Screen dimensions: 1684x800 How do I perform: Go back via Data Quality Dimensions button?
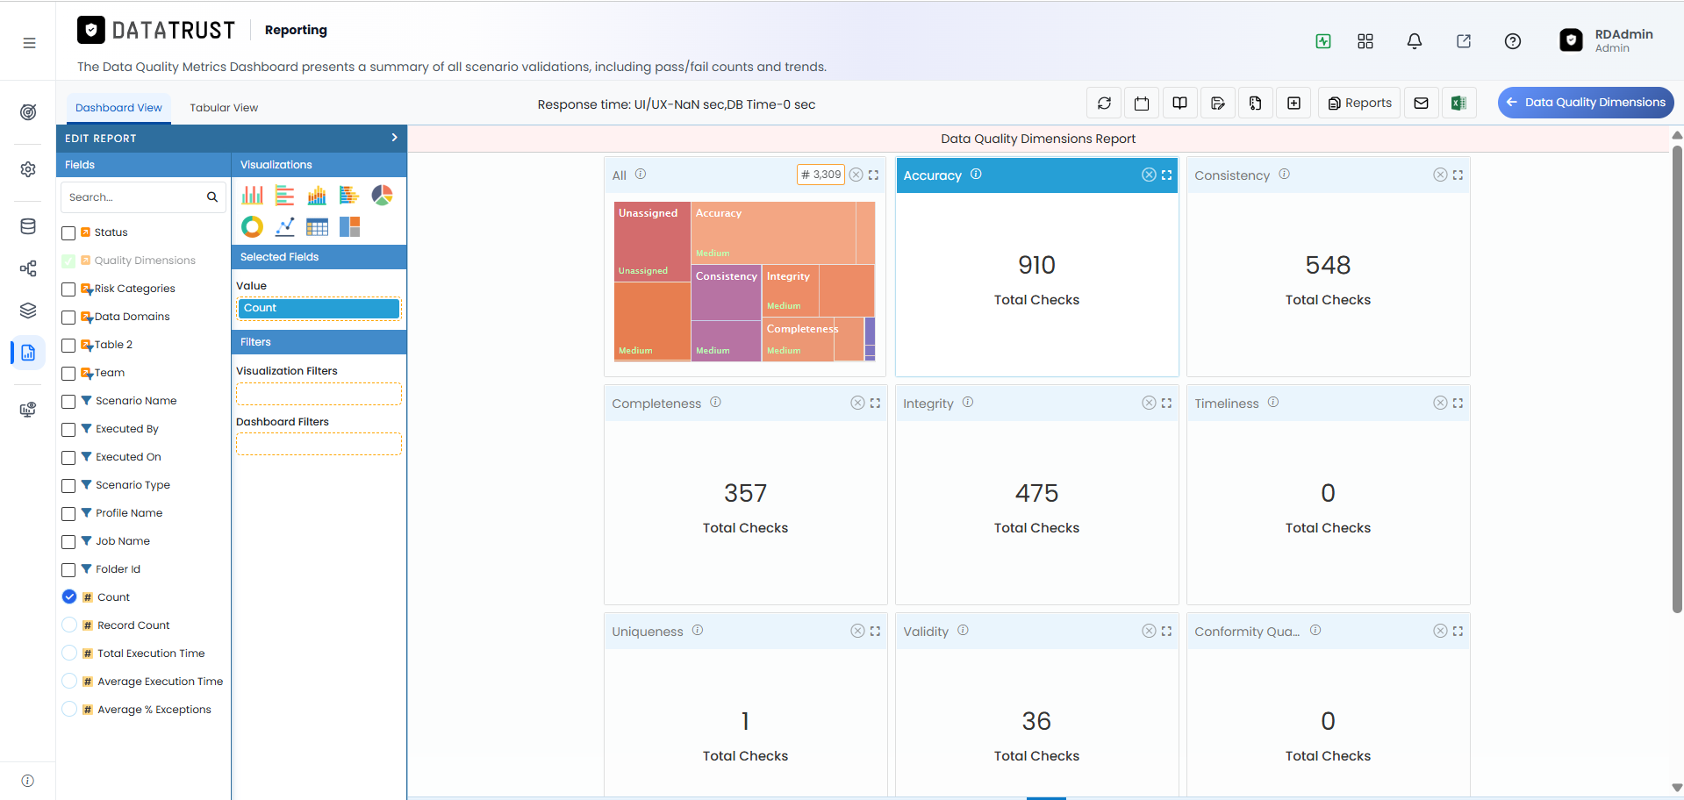1586,103
